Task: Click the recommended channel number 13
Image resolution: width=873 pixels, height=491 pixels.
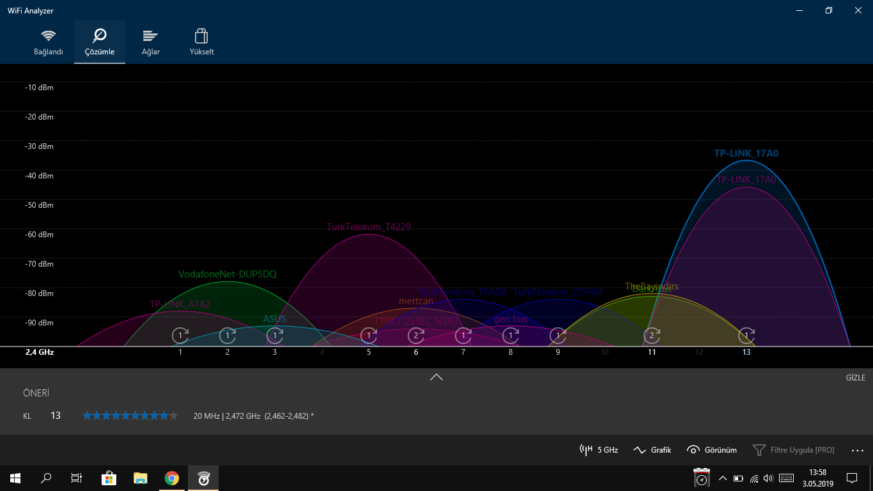Action: pyautogui.click(x=56, y=416)
